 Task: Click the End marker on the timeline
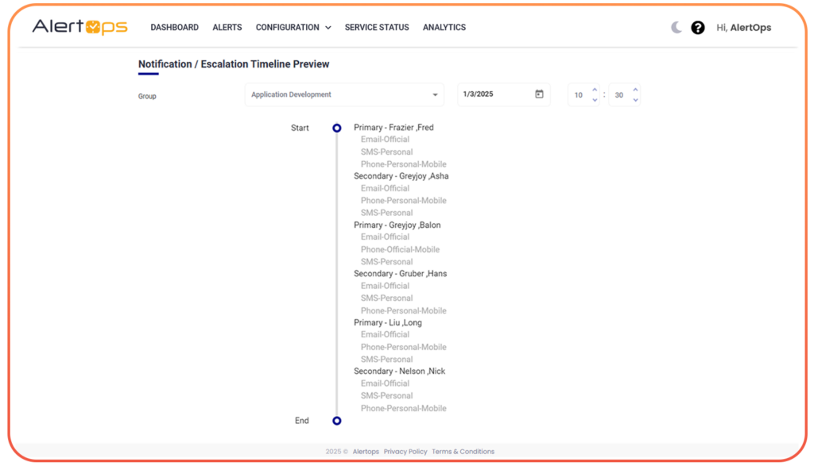tap(337, 420)
